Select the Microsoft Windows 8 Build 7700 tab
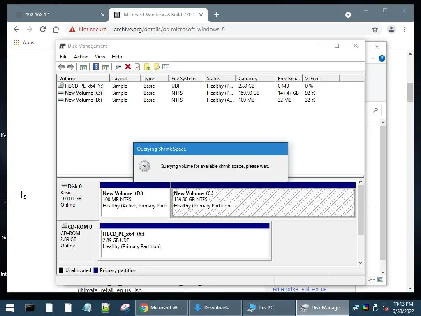Viewport: 421px width, 316px height. (158, 15)
